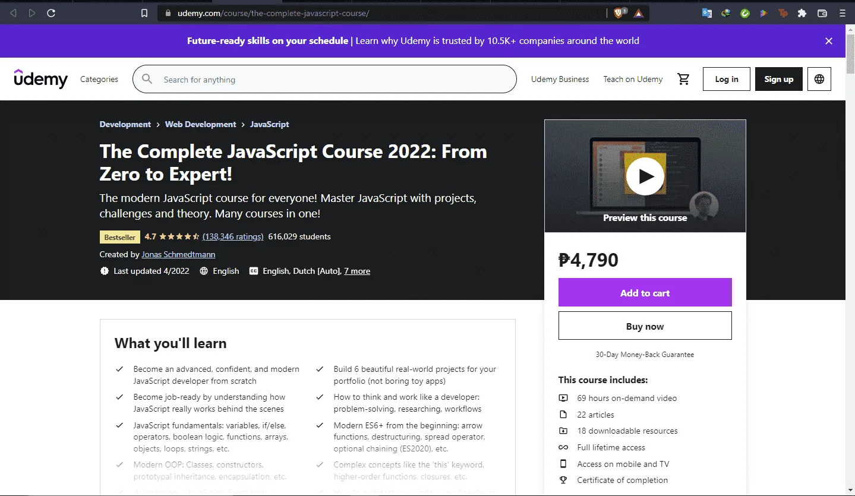Viewport: 855px width, 496px height.
Task: View site security lock info
Action: 168,13
